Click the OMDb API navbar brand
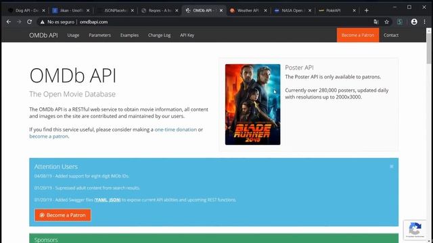This screenshot has height=243, width=433. 43,35
